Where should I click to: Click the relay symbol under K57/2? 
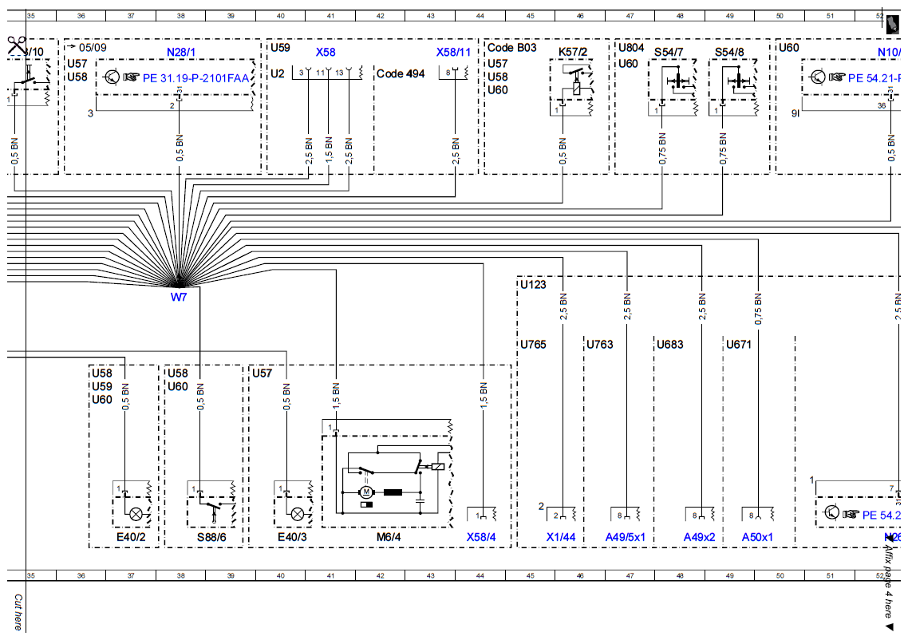click(575, 81)
